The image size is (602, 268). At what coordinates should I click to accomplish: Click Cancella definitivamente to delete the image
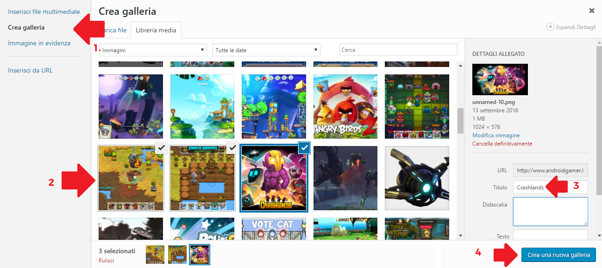[x=502, y=144]
